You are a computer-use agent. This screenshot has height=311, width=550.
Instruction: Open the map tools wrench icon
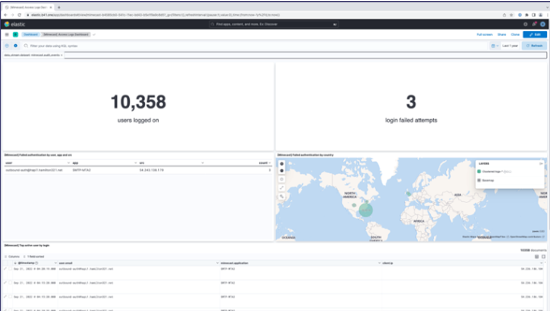281,196
